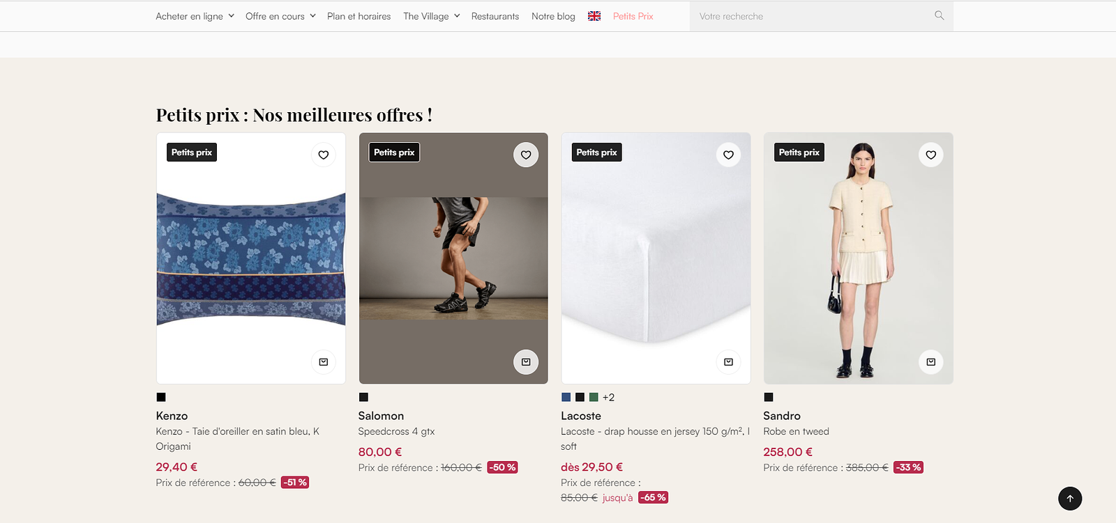Open the Plan et horaires menu item

359,16
